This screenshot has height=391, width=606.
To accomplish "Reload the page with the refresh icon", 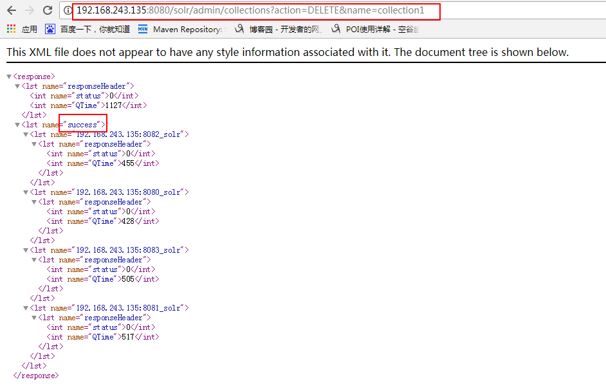I will (48, 10).
